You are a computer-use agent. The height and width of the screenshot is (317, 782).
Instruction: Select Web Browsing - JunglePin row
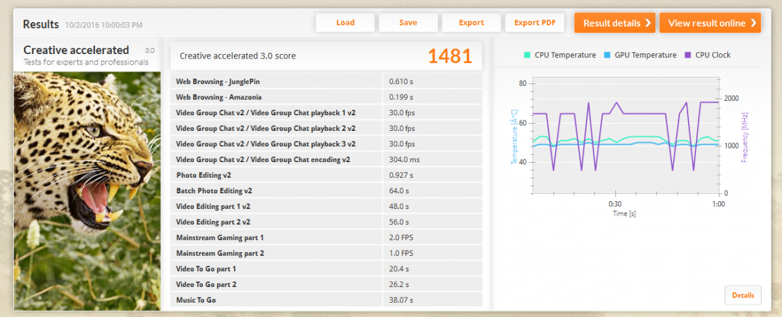click(x=326, y=81)
